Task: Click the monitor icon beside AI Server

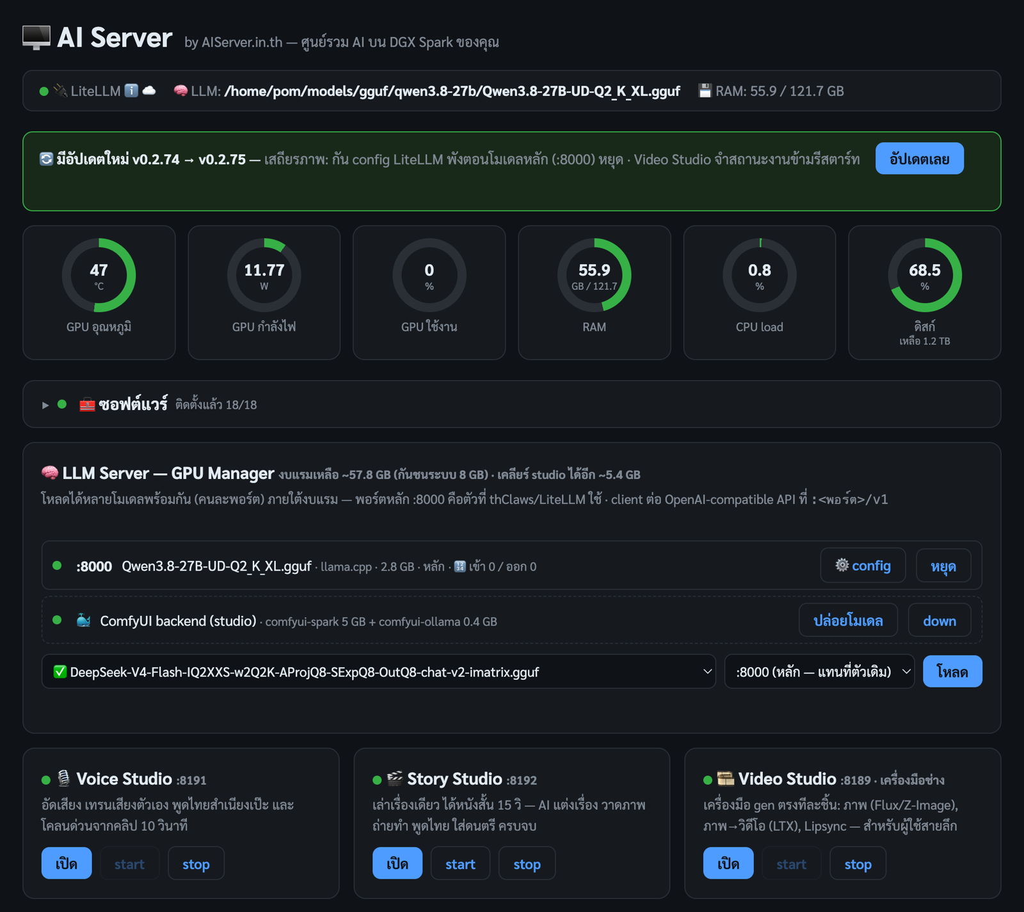Action: pyautogui.click(x=36, y=38)
